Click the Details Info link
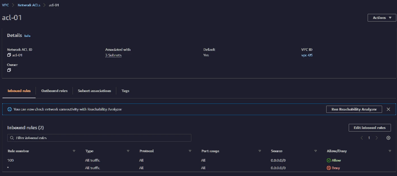Image resolution: width=397 pixels, height=176 pixels. (27, 36)
